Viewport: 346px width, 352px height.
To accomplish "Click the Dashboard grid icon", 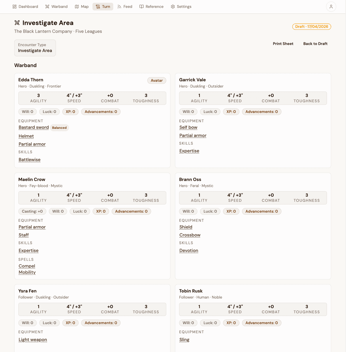I will (x=15, y=7).
